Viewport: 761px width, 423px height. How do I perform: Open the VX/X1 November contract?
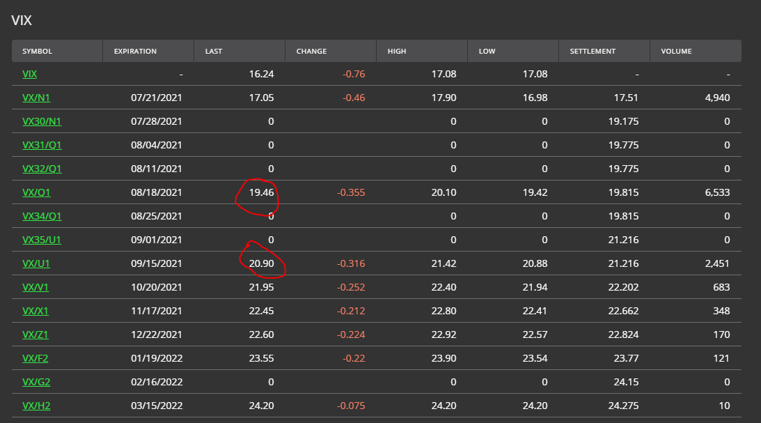(x=36, y=311)
